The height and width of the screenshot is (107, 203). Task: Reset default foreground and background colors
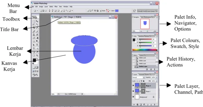33,64
